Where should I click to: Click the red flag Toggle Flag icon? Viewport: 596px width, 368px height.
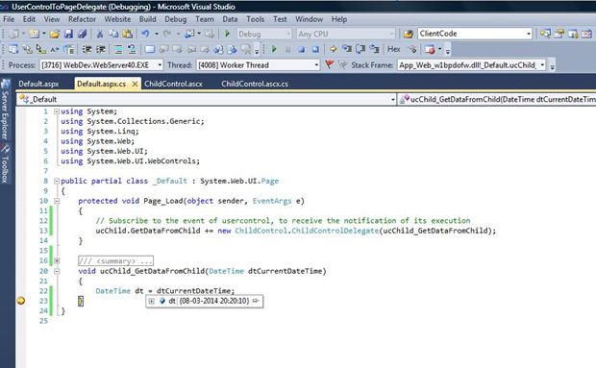click(x=329, y=65)
